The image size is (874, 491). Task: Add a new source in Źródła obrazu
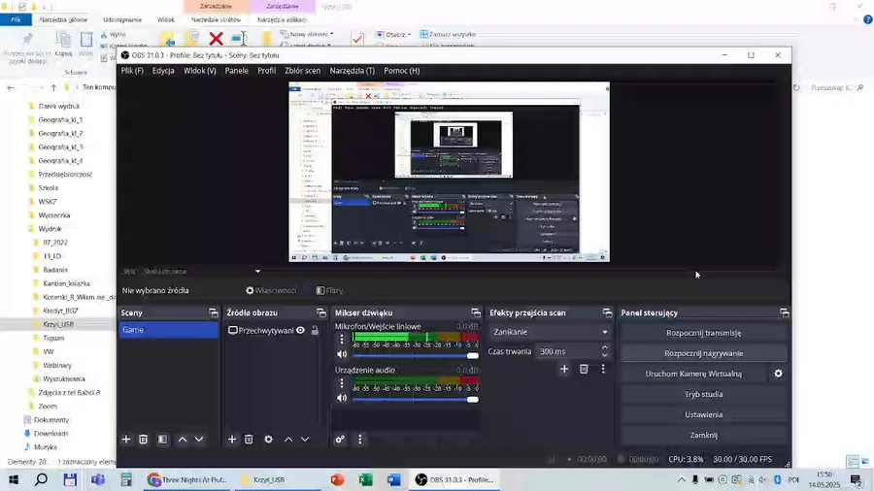point(232,440)
